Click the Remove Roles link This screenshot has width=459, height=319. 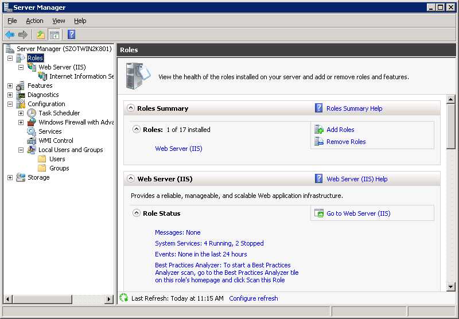(x=346, y=142)
